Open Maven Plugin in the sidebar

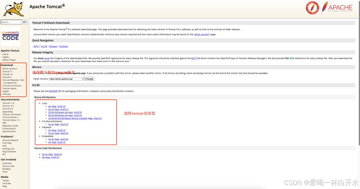[x=9, y=60]
